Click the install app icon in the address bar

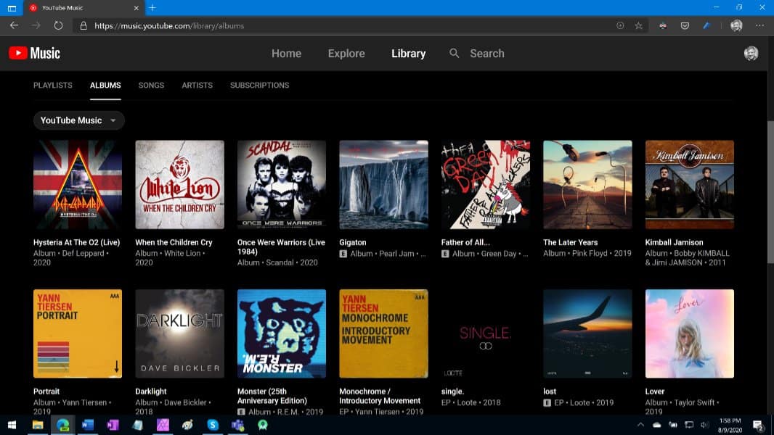pyautogui.click(x=620, y=25)
